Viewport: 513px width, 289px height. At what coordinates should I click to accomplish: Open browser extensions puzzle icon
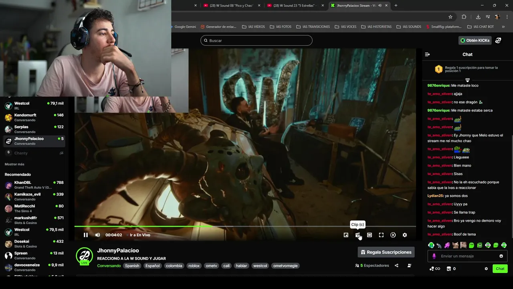point(464,17)
